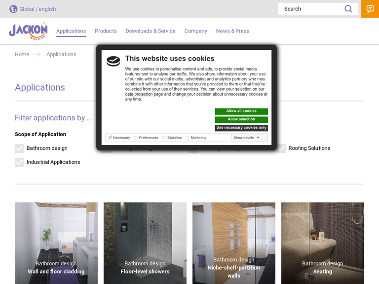The image size is (379, 284).
Task: Click the breadcrumb arrow after Home
Action: (38, 54)
